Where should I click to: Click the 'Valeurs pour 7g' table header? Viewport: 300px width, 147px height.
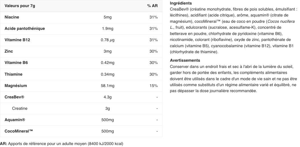[x=16, y=6]
